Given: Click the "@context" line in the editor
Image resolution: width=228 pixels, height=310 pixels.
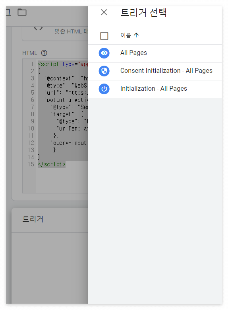Looking at the screenshot, I should (66, 78).
